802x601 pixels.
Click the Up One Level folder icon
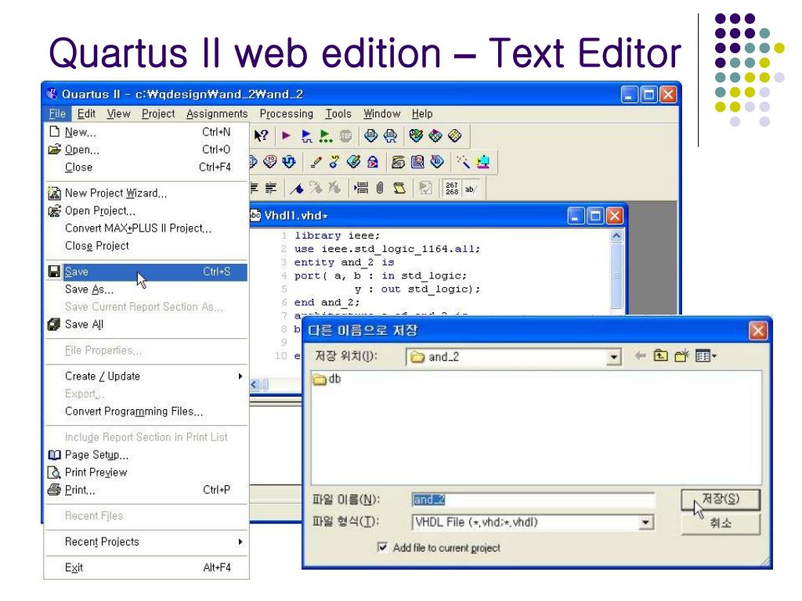point(661,356)
